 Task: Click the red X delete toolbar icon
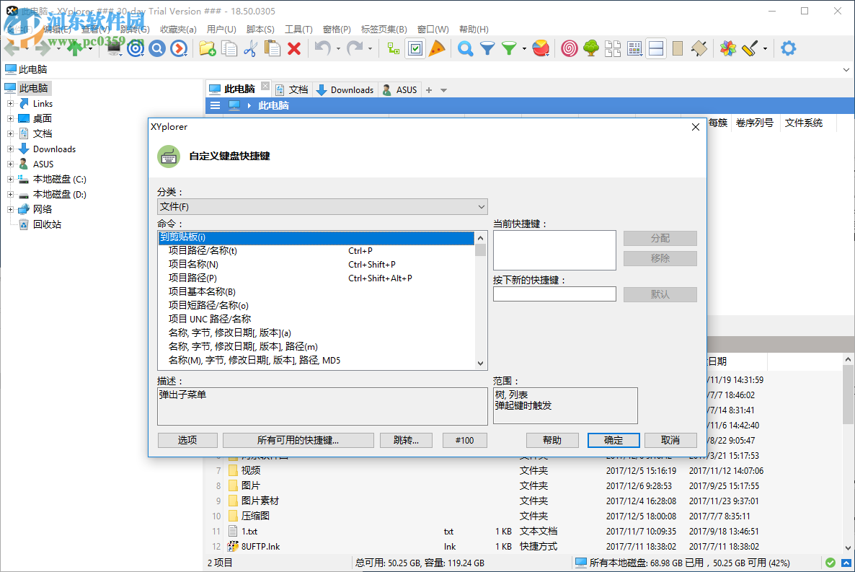[293, 48]
